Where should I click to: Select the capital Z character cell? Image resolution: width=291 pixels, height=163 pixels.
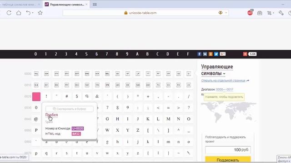coord(138,130)
